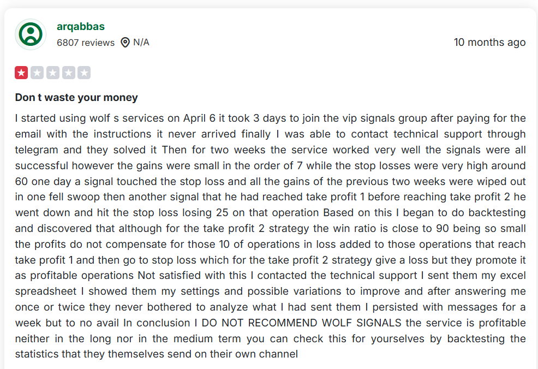
Task: Click the third star in the rating row
Action: point(52,72)
